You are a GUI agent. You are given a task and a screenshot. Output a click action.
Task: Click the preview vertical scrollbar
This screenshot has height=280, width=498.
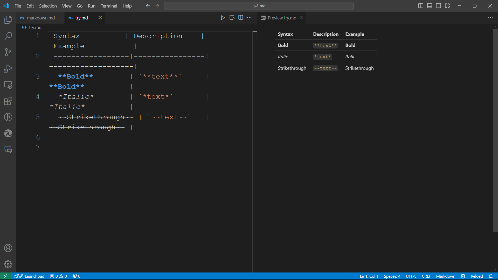point(495,131)
